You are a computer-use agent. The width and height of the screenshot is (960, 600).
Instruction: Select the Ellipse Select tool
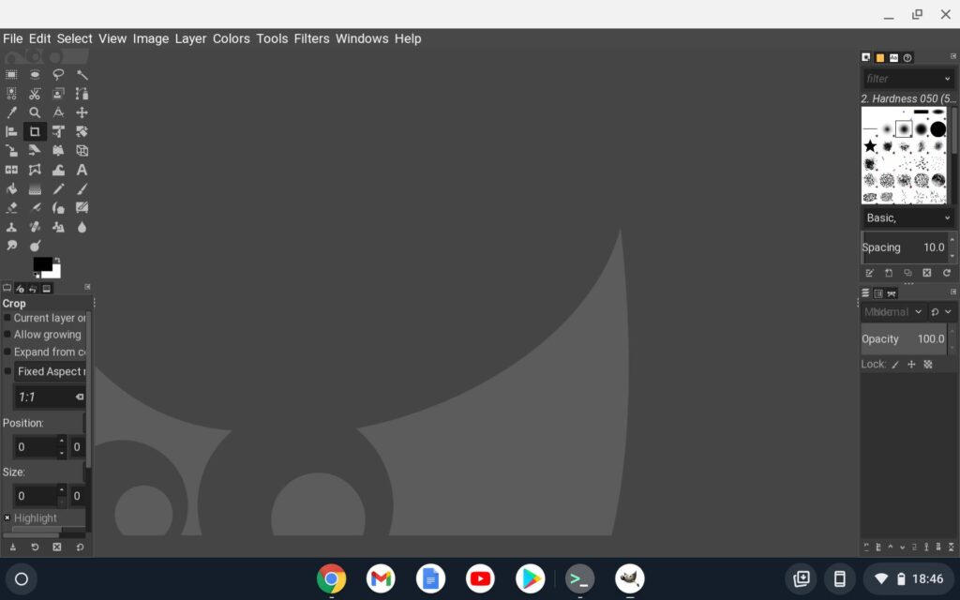point(35,75)
